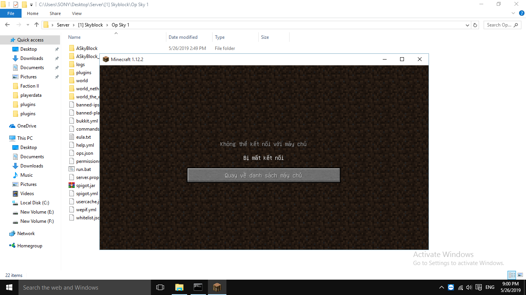
Task: Select Quick access in the navigation pane
Action: pyautogui.click(x=30, y=40)
